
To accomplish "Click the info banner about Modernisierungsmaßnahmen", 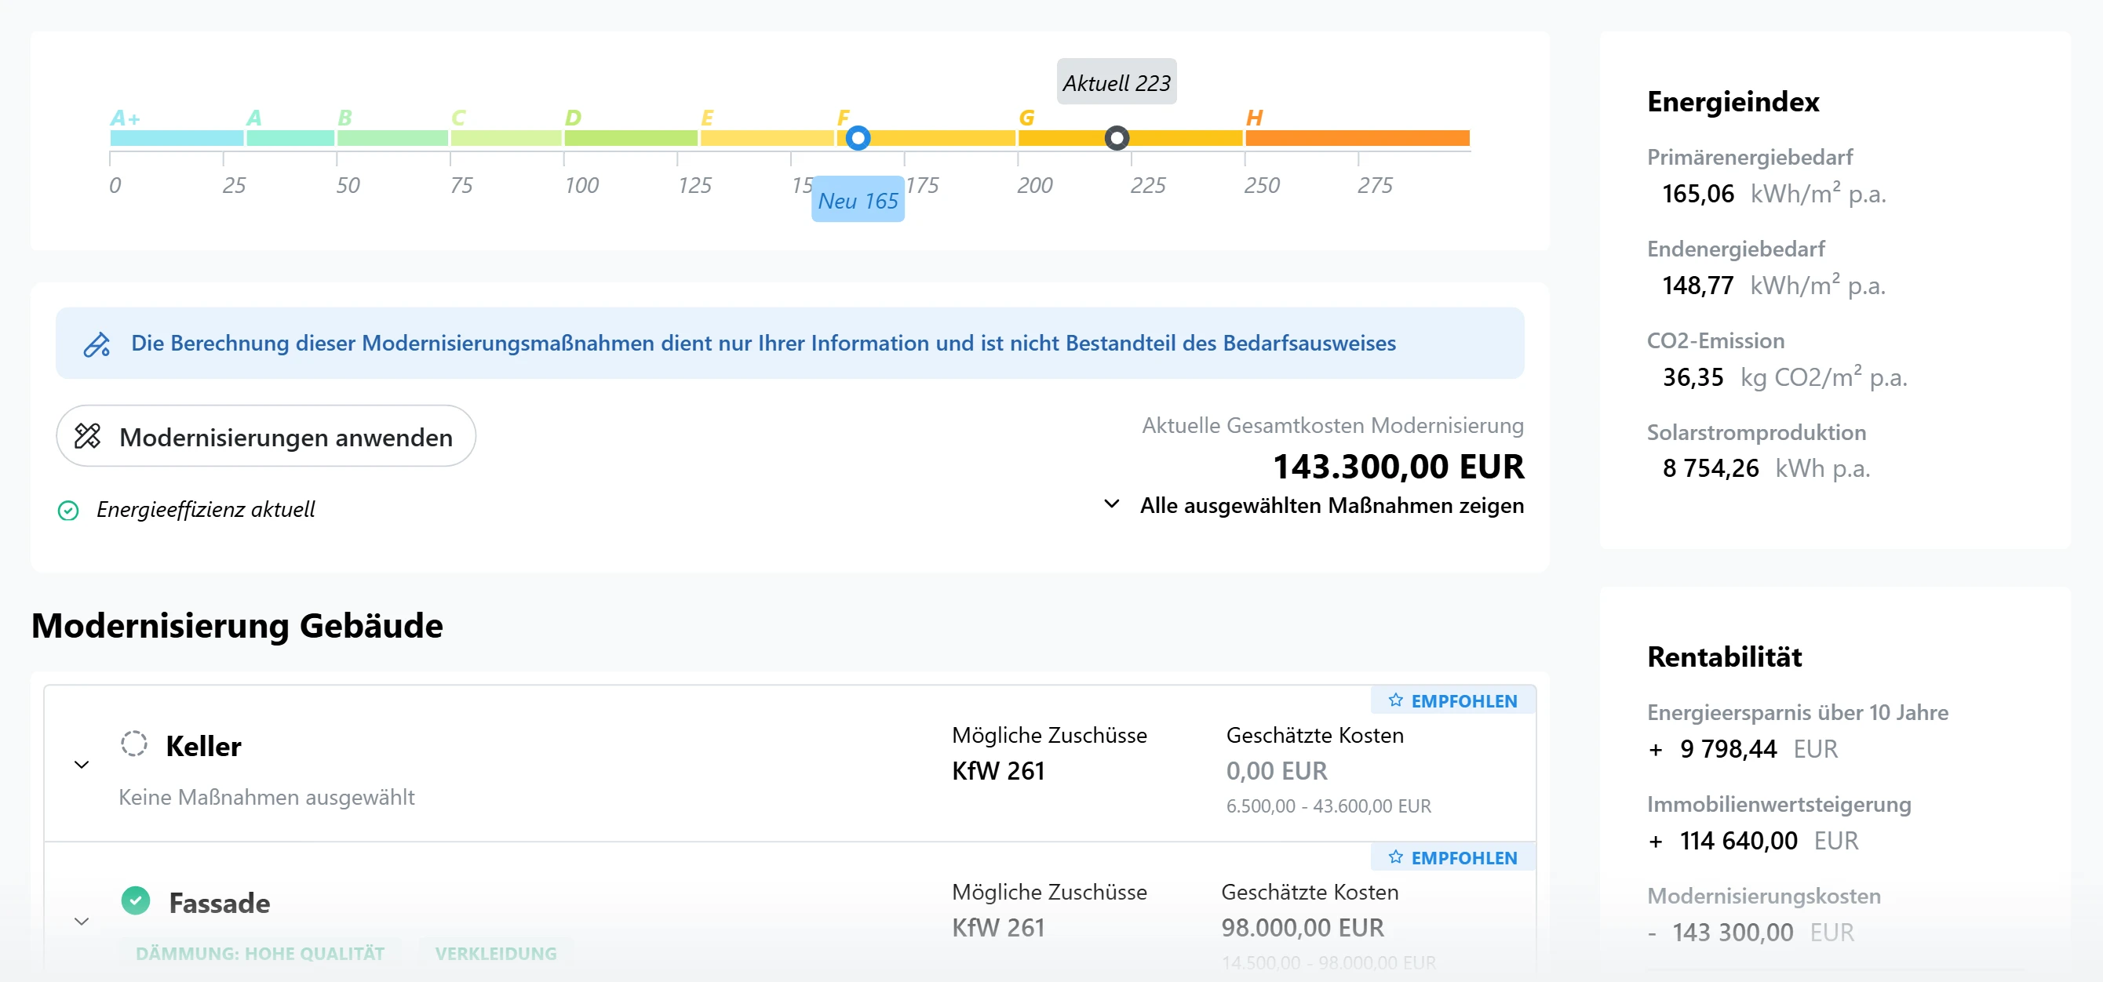I will tap(789, 343).
